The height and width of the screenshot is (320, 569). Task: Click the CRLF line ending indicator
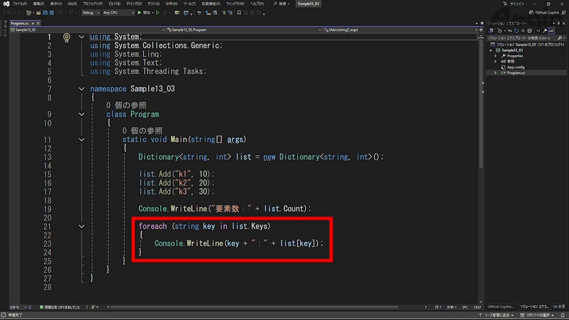[x=477, y=307]
